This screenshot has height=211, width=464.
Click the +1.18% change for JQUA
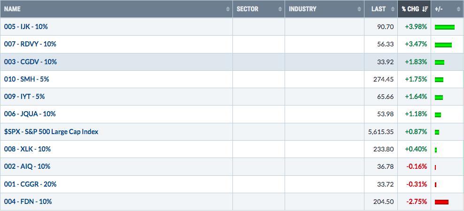[x=416, y=114]
